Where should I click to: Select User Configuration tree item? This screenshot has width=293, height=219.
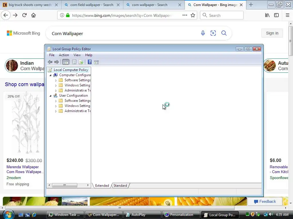[74, 95]
